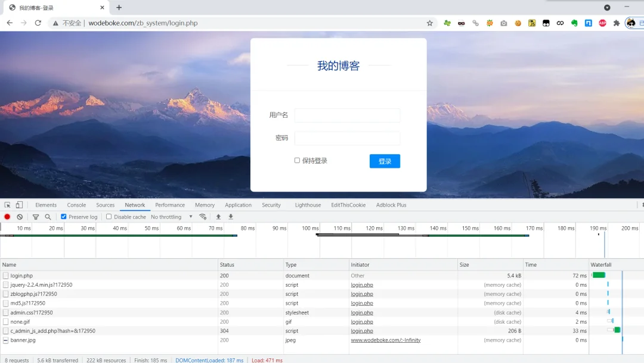Viewport: 644px width, 363px height.
Task: Open the Extensions puzzle piece menu
Action: [x=617, y=23]
